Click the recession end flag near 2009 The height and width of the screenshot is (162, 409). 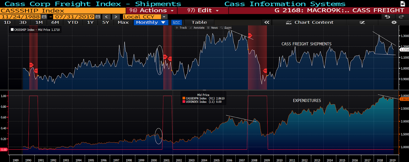(265, 71)
